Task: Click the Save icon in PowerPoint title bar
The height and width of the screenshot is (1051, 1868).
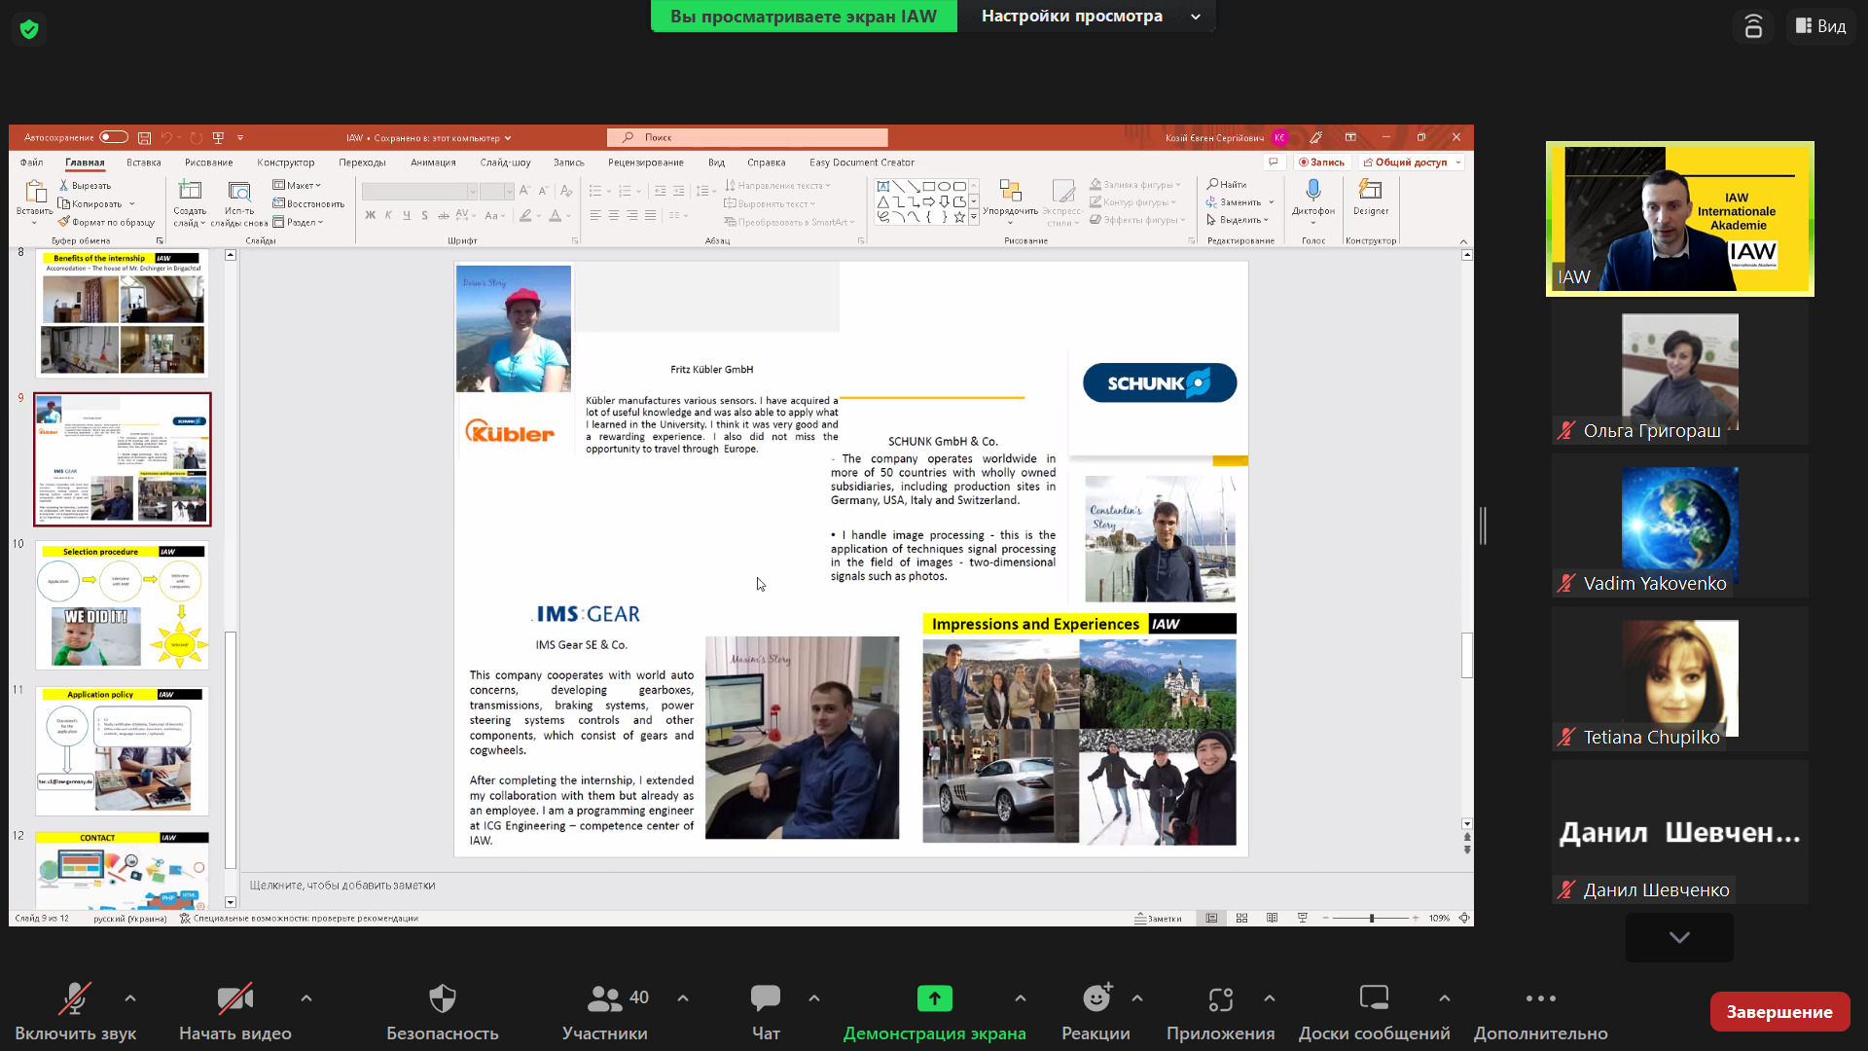Action: (144, 137)
